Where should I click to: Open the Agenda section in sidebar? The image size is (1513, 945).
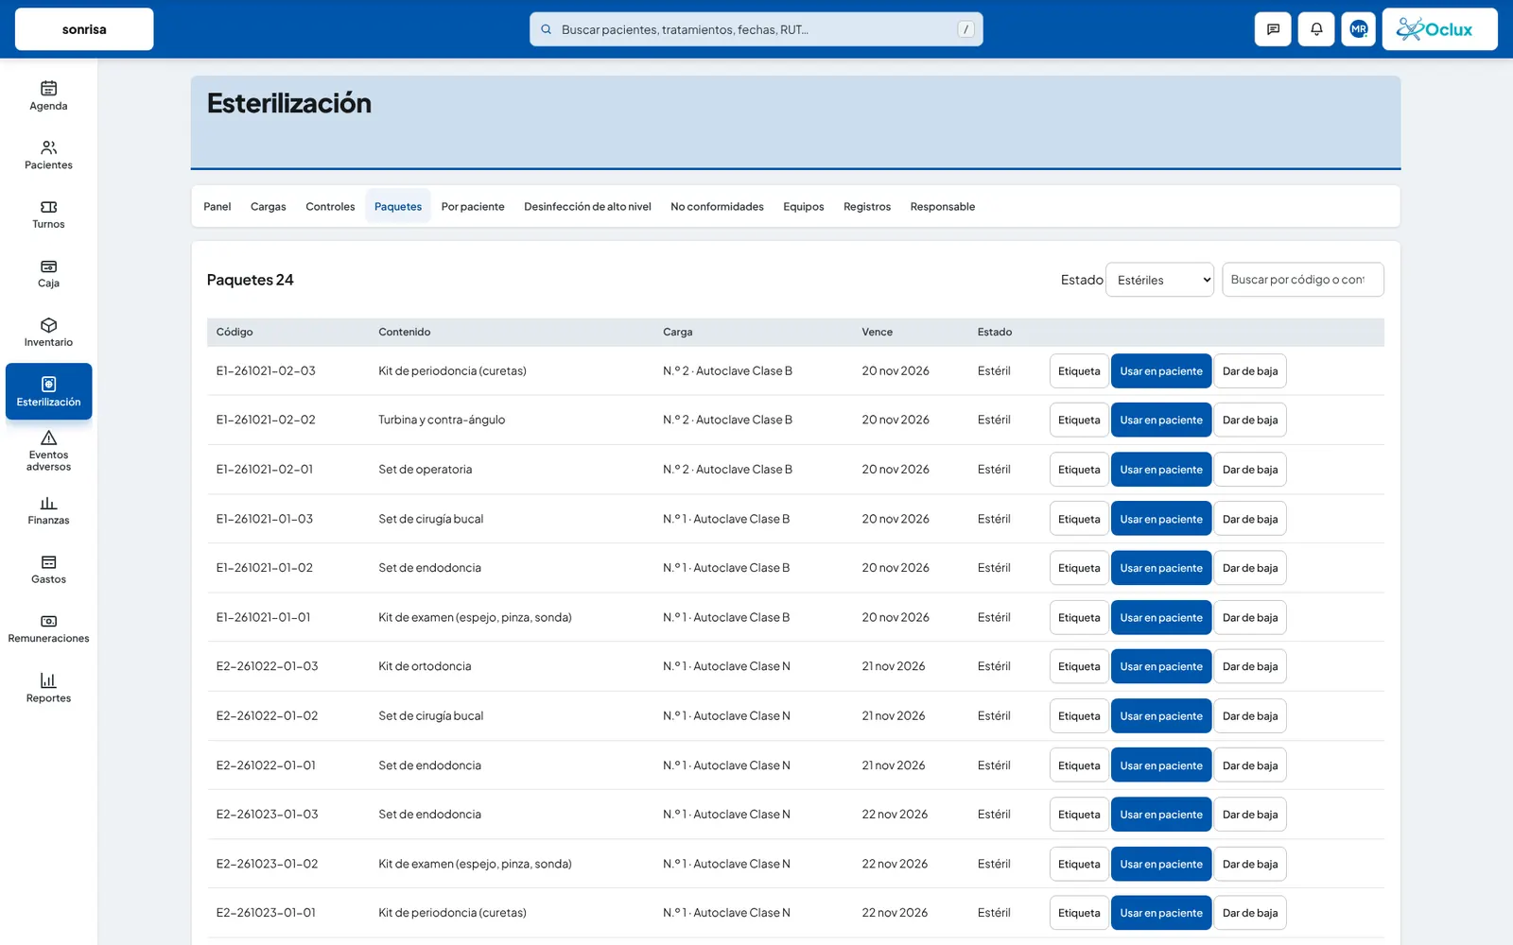48,95
